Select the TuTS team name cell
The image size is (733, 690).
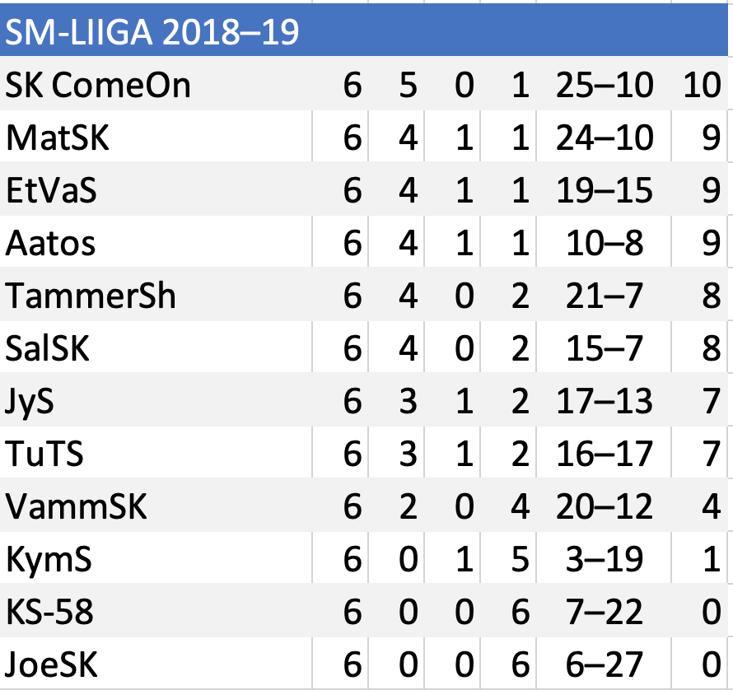pyautogui.click(x=44, y=454)
